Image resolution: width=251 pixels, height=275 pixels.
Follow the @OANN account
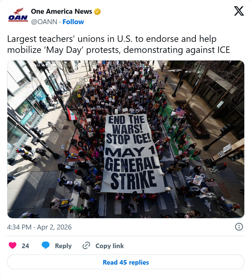tap(73, 22)
